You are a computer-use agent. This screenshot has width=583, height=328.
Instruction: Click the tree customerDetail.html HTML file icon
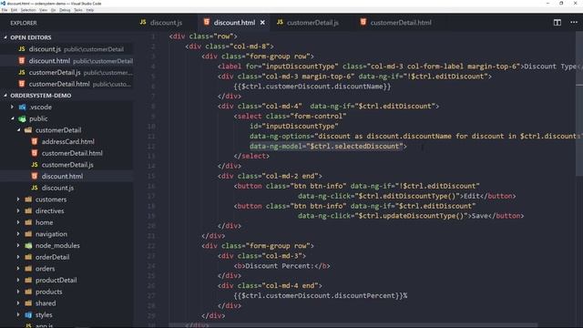35,153
